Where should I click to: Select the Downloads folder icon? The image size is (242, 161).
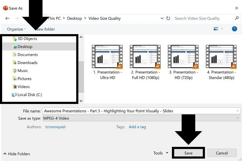click(14, 63)
